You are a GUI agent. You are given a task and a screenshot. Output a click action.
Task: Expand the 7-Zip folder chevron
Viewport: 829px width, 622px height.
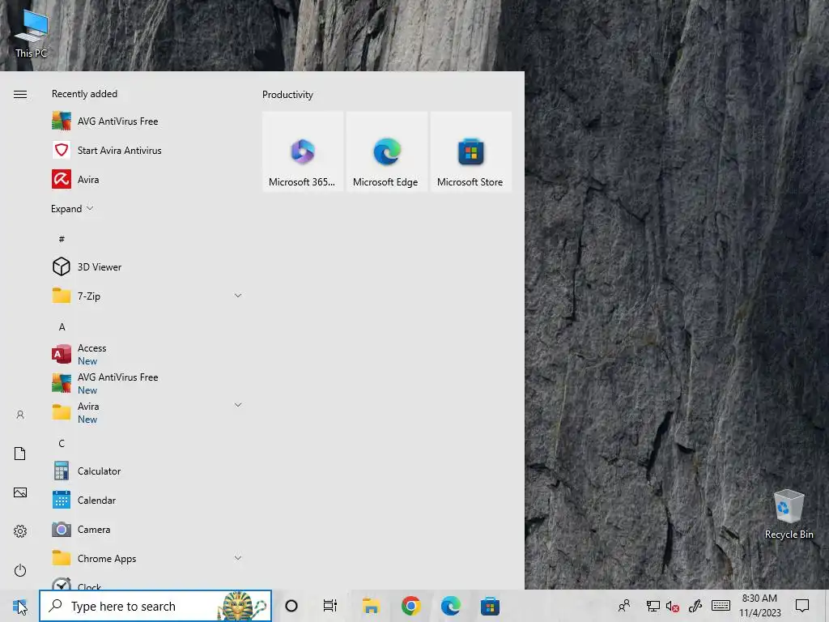click(x=238, y=296)
